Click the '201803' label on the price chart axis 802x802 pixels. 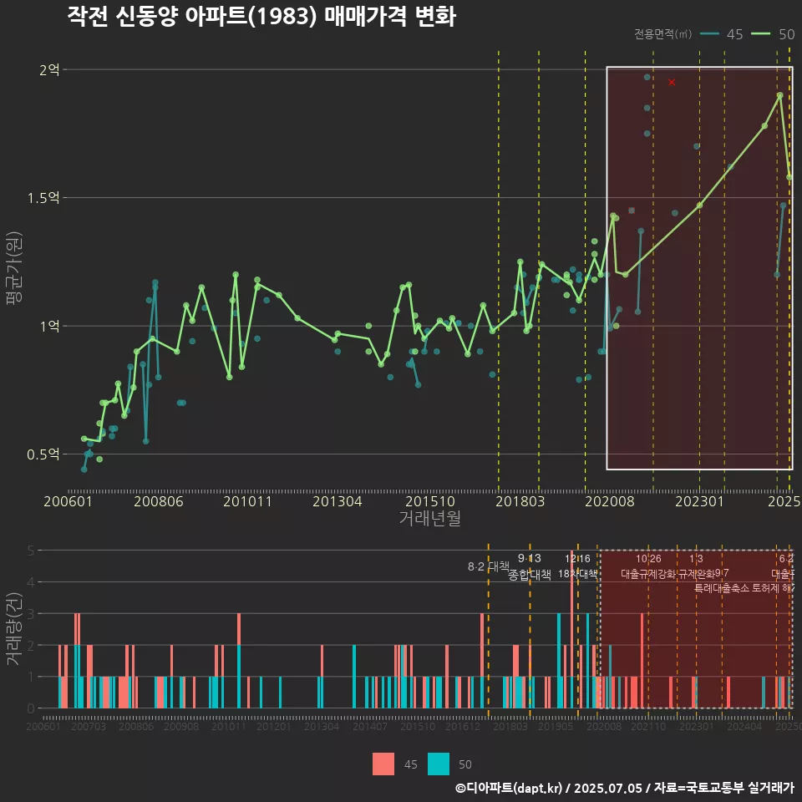[520, 501]
